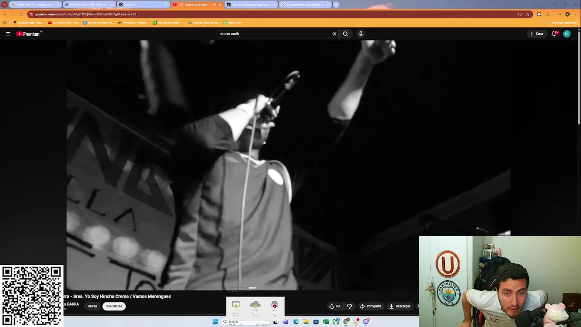This screenshot has width=581, height=327.
Task: Open the 'Todos los marcadores' folder
Action: click(x=561, y=23)
